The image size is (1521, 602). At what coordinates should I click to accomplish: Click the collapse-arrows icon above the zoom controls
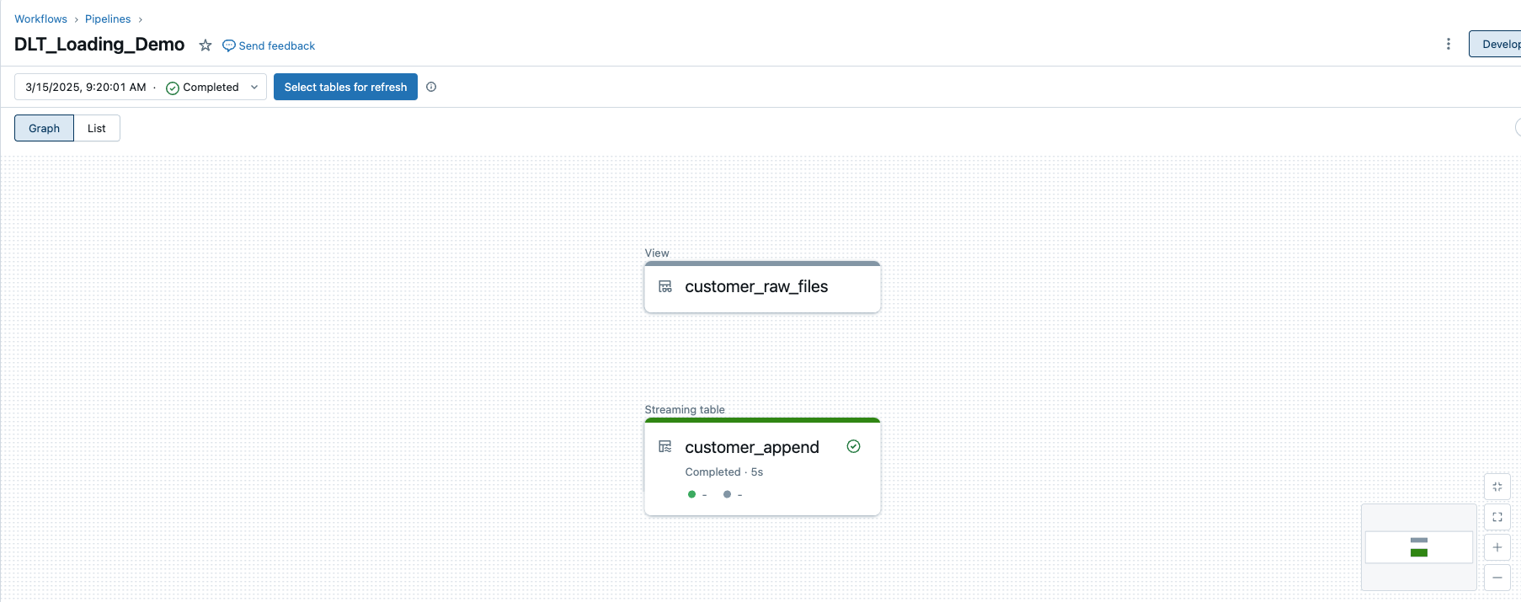(x=1497, y=487)
